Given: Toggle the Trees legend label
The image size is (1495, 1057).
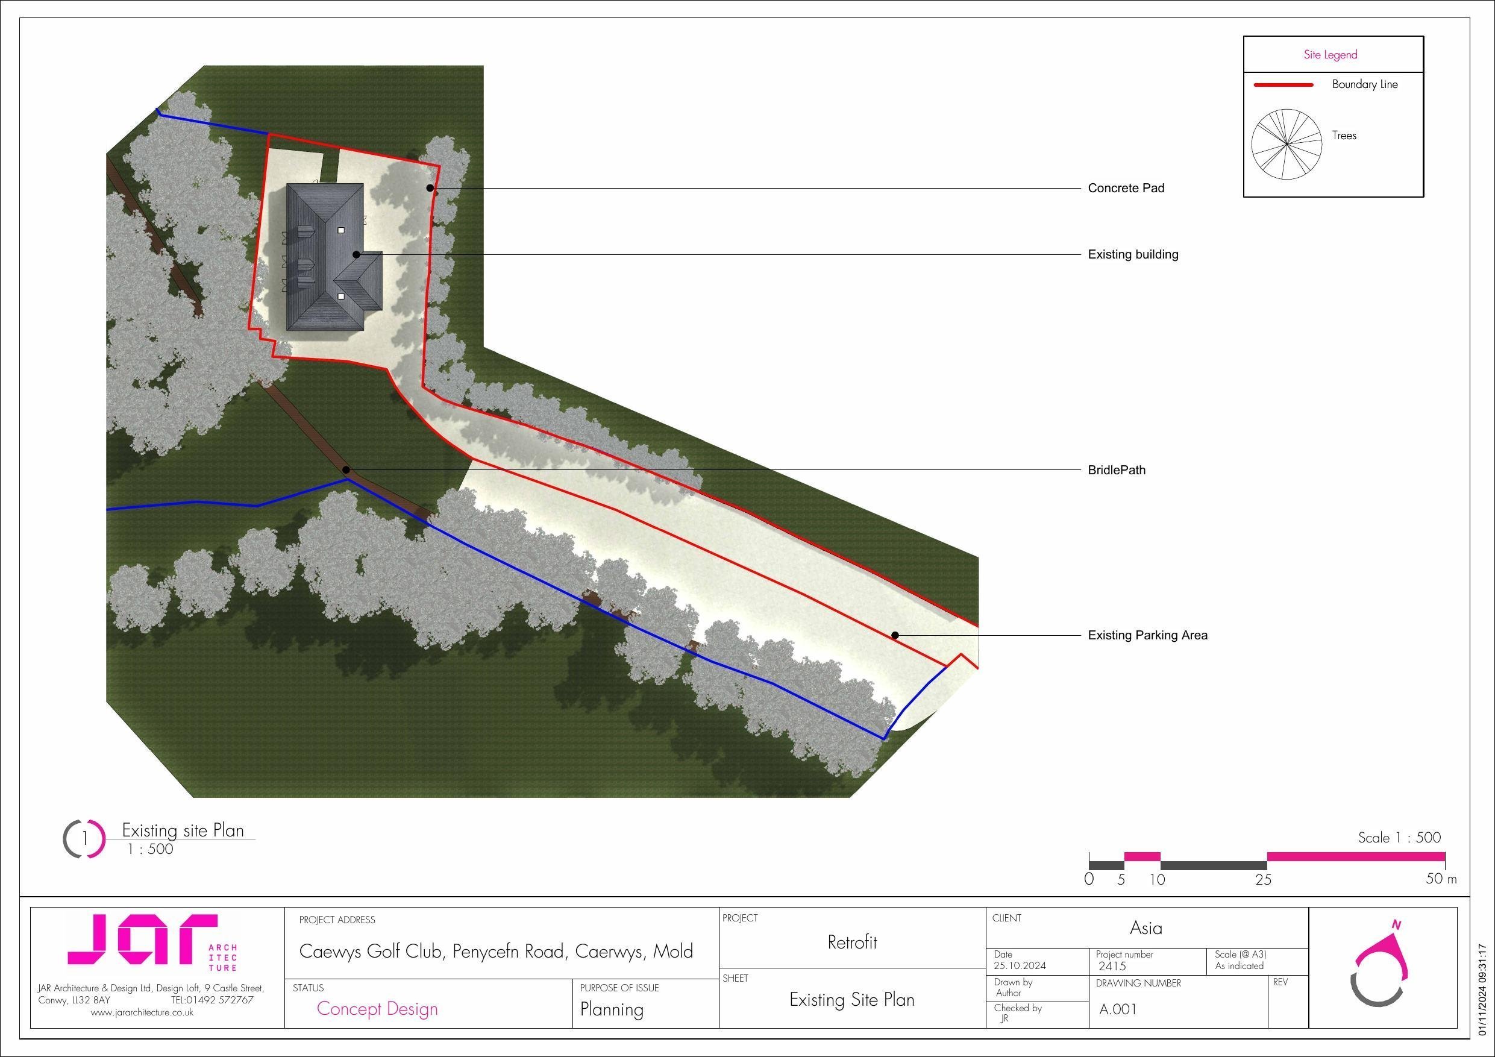Looking at the screenshot, I should (1344, 136).
